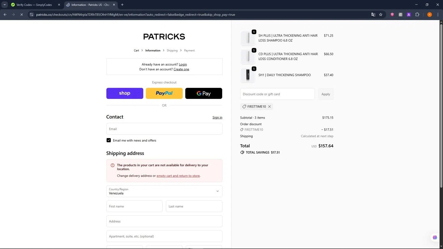Click the $37.40 price

pos(328,75)
